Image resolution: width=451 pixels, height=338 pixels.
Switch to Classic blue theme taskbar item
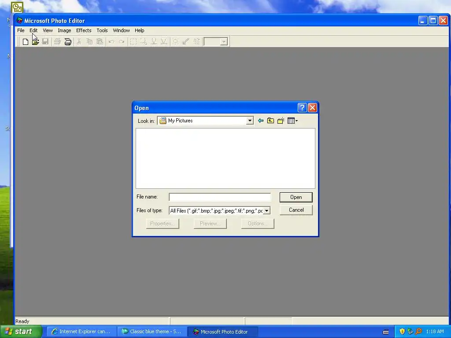pyautogui.click(x=152, y=332)
